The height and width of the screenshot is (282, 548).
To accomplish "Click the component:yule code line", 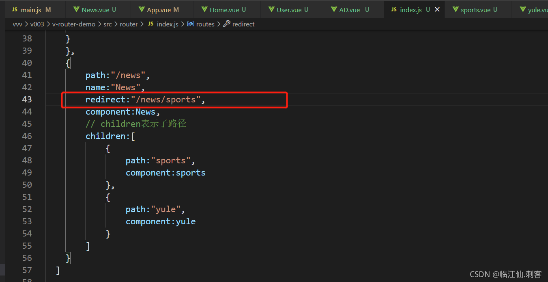I will pos(161,221).
